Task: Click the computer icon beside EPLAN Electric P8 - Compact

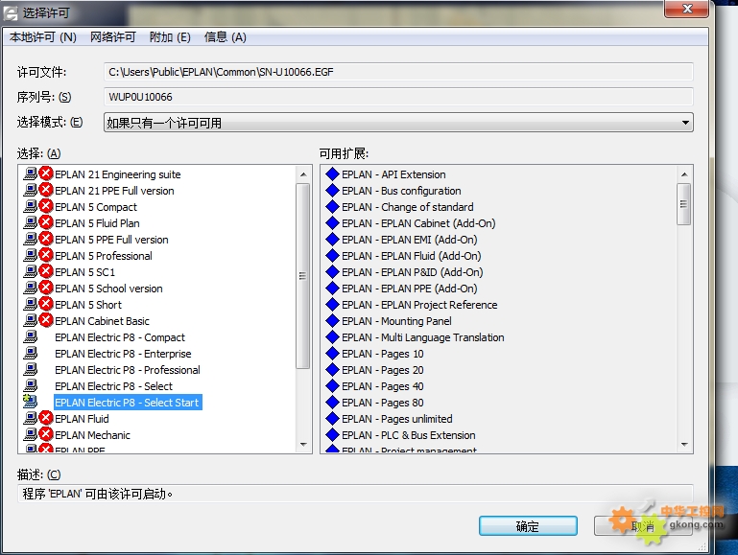Action: 31,336
